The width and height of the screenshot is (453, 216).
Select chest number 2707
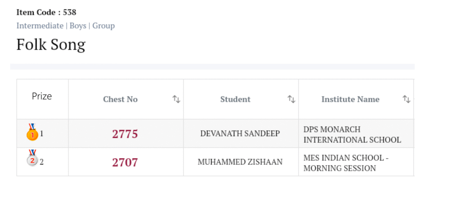coord(125,163)
